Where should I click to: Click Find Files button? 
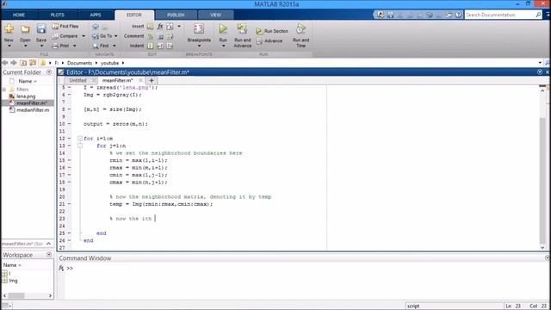pyautogui.click(x=65, y=26)
